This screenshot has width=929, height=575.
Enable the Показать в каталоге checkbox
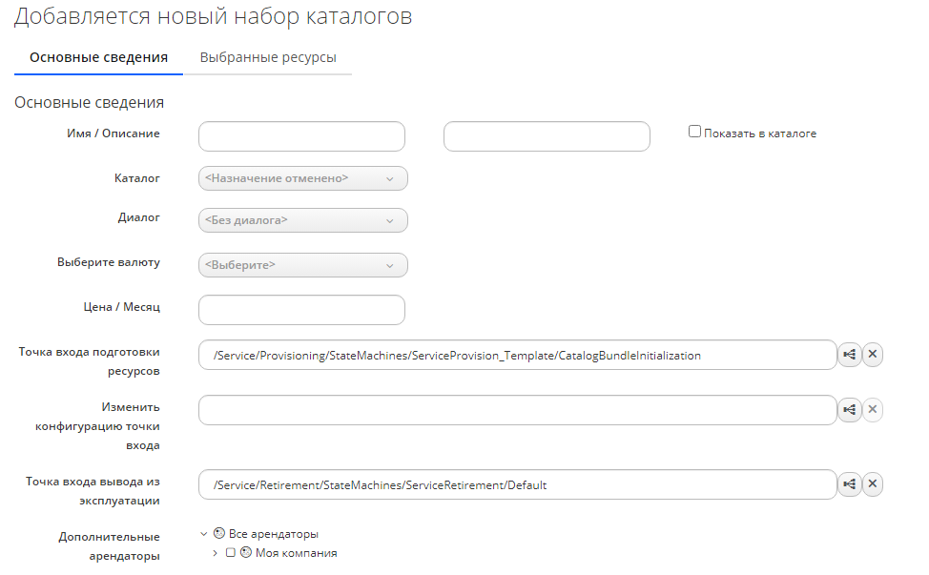click(x=694, y=133)
